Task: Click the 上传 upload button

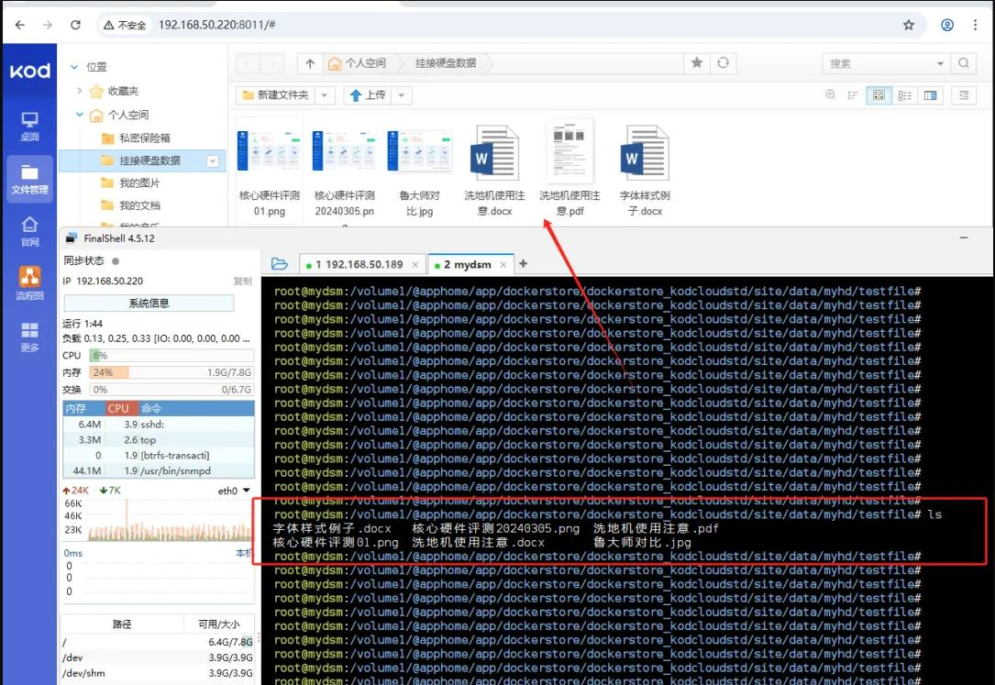Action: (368, 95)
